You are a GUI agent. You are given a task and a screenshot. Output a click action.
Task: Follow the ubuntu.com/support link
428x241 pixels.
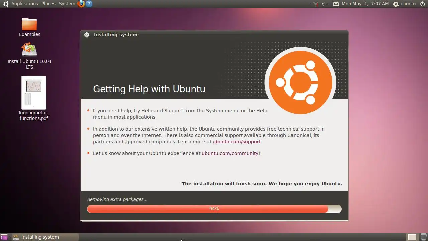tap(237, 142)
